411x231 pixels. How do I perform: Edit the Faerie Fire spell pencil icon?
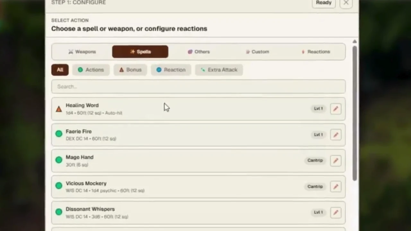pyautogui.click(x=336, y=135)
